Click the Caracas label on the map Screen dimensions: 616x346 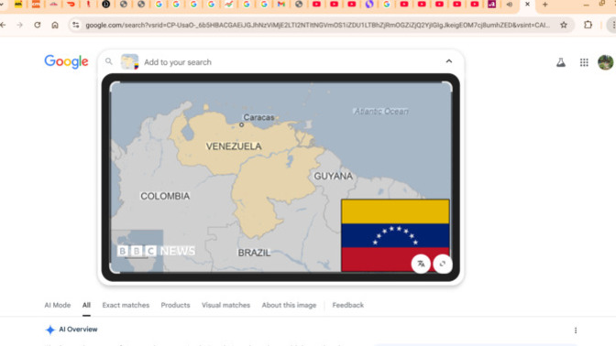[x=258, y=117]
